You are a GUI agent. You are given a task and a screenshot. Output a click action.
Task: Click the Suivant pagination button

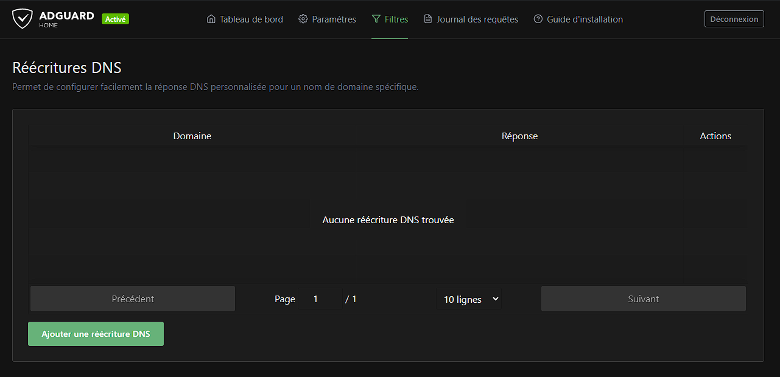click(x=644, y=299)
